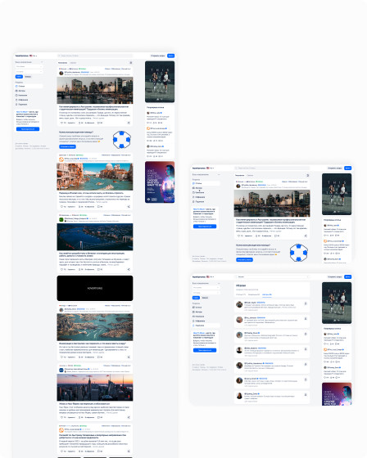Click the bookmark icon on the first author row in the list
Screen dimensions: 367x458
306,303
